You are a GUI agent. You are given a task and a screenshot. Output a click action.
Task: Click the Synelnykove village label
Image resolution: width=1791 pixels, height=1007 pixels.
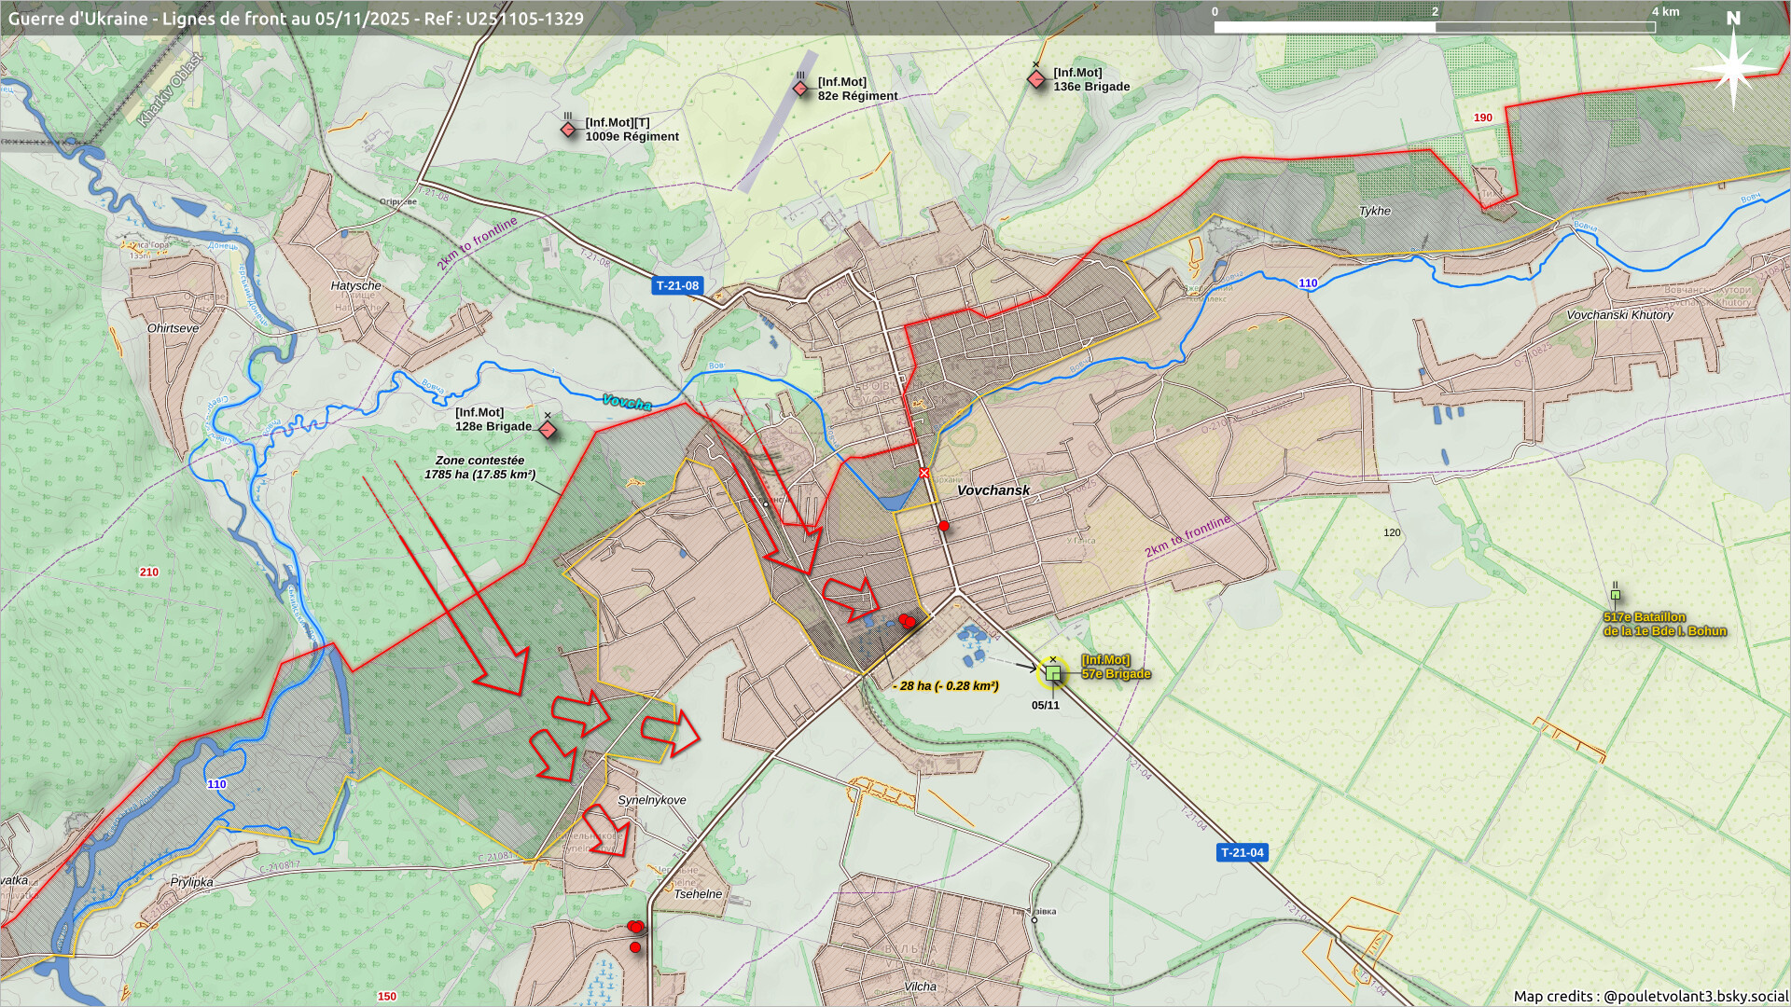pyautogui.click(x=651, y=800)
